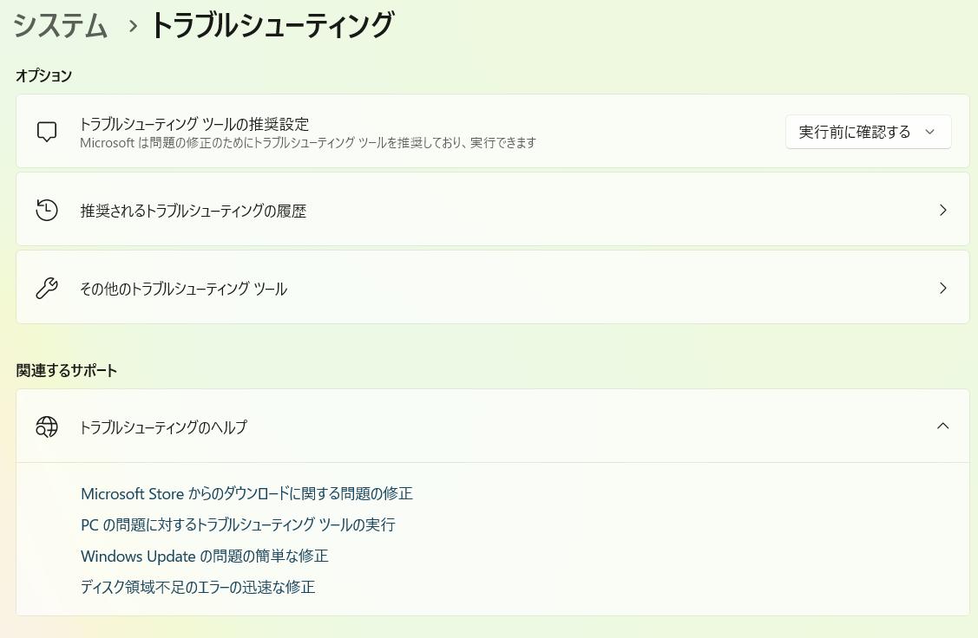Open その他のトラブルシューティング ツール entry
The width and height of the screenshot is (978, 638).
183,289
